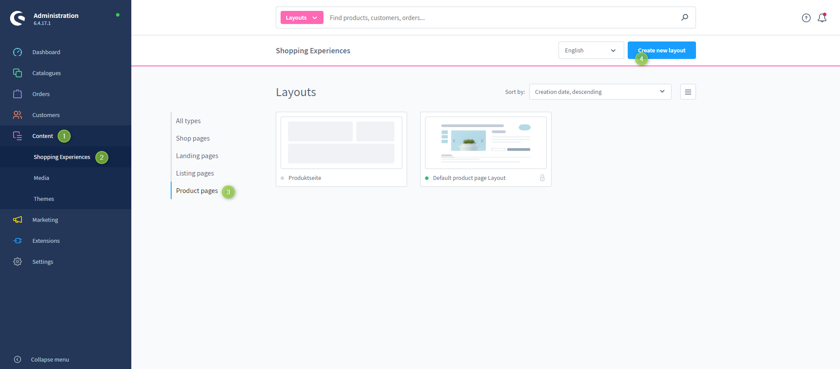Open the Sort by Creation date dropdown
The image size is (840, 369).
pos(600,92)
